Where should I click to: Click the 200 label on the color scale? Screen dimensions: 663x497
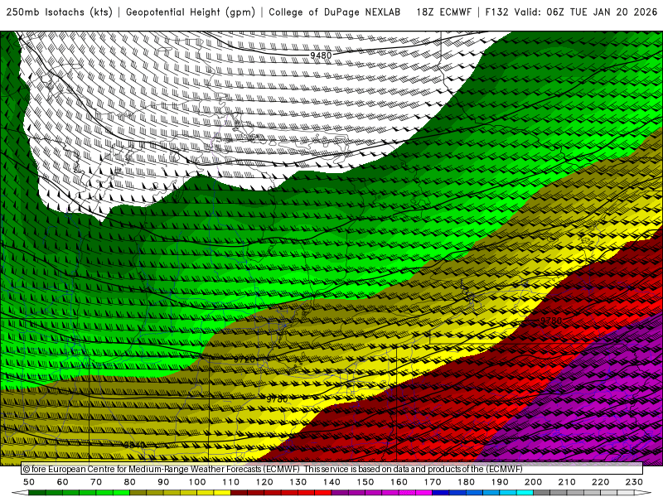pos(533,482)
